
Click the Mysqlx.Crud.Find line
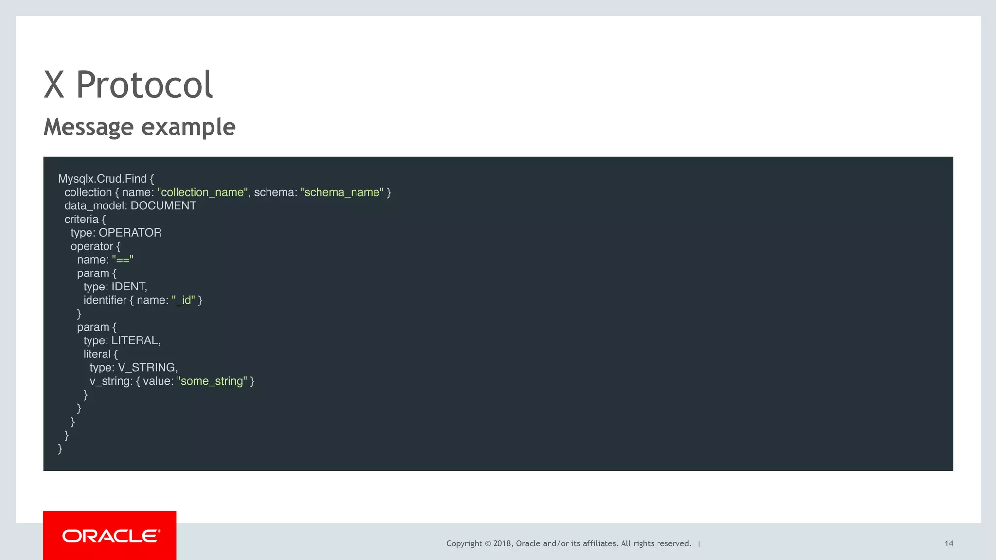click(106, 179)
